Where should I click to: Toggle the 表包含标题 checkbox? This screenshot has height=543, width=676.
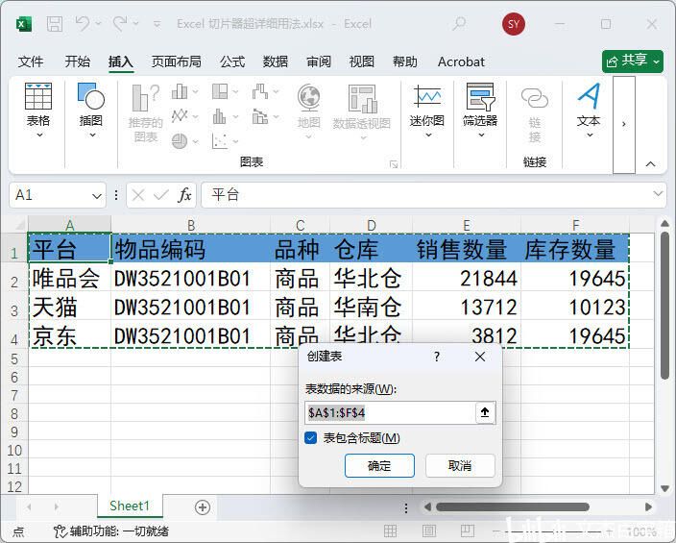pos(311,438)
